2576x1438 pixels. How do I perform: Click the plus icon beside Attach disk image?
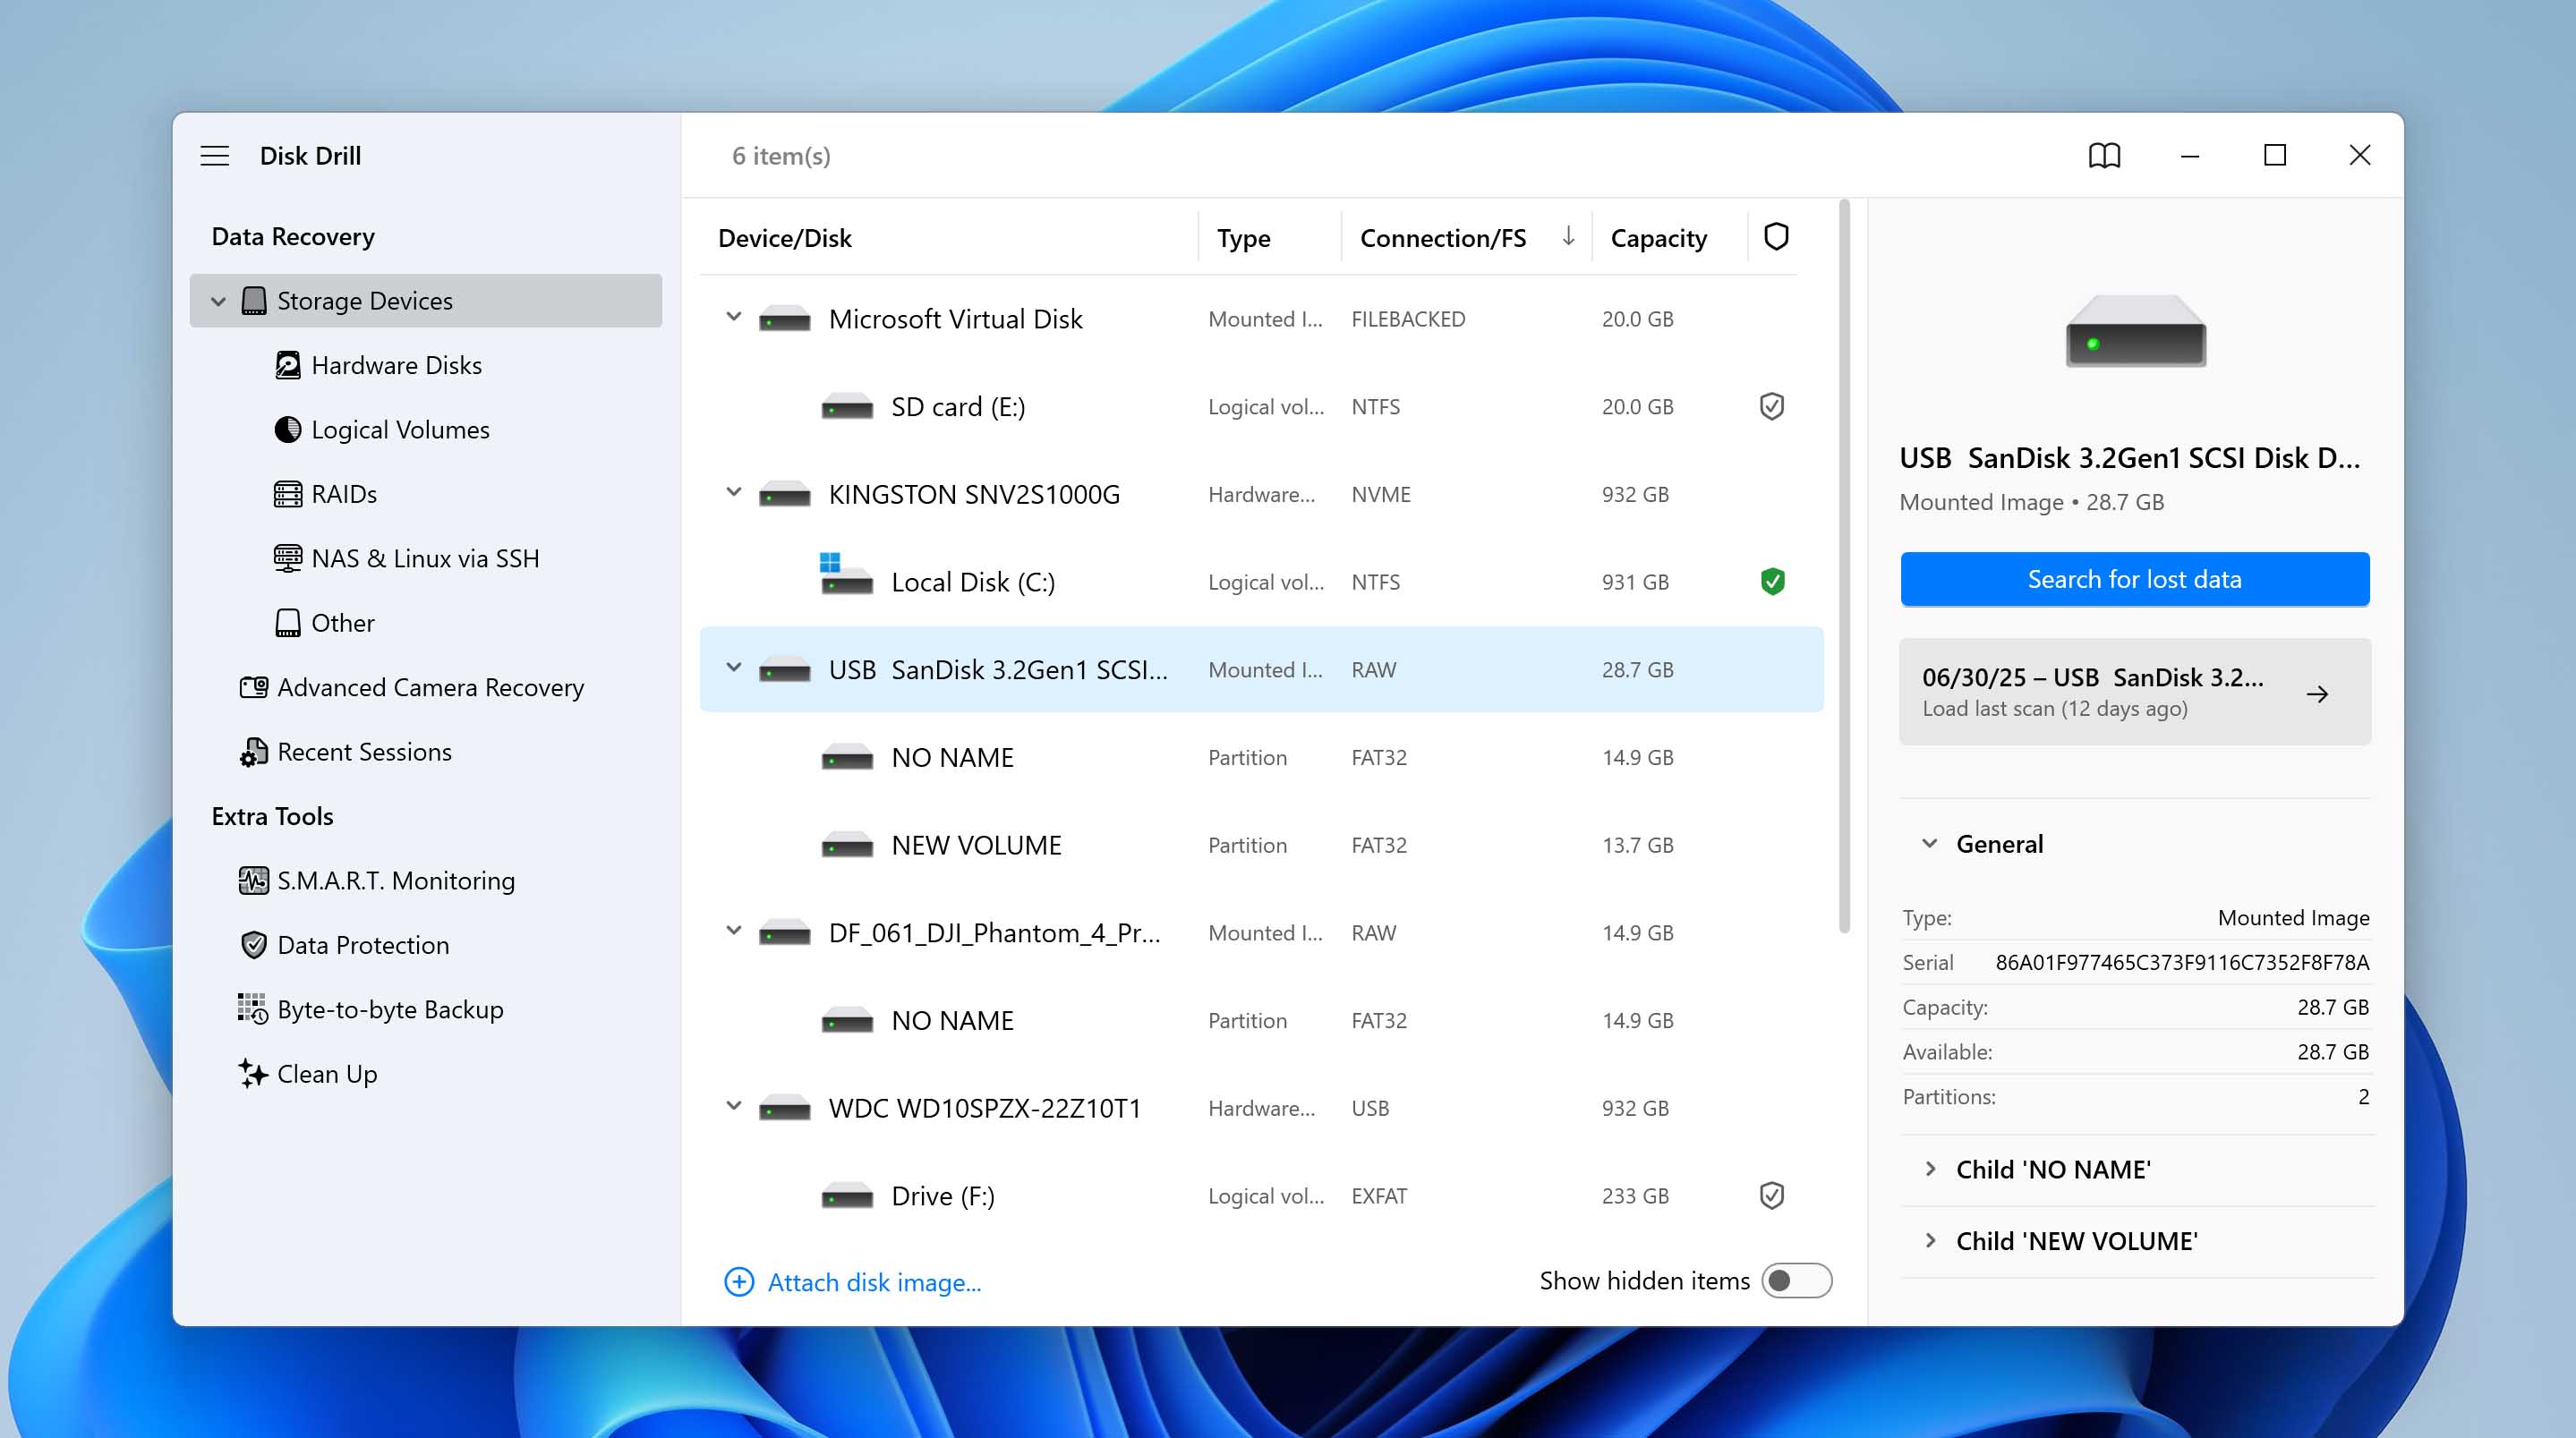click(739, 1281)
